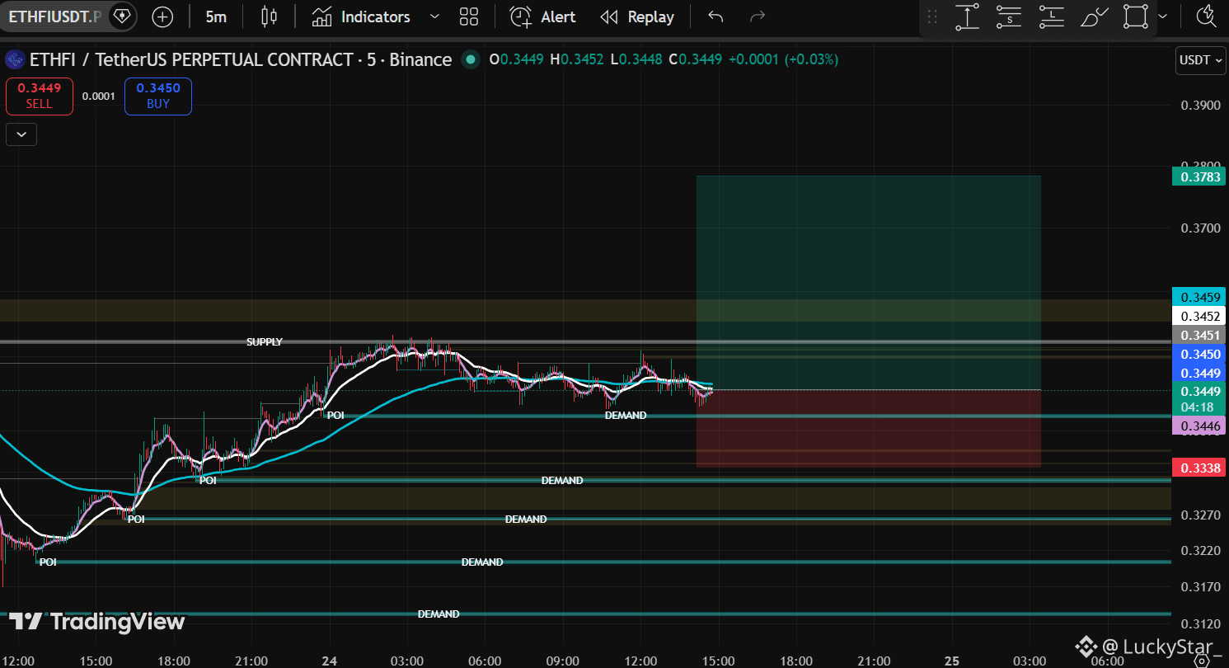Click the plus circle compare symbol icon
Screen dimensions: 1229x668
pyautogui.click(x=163, y=16)
